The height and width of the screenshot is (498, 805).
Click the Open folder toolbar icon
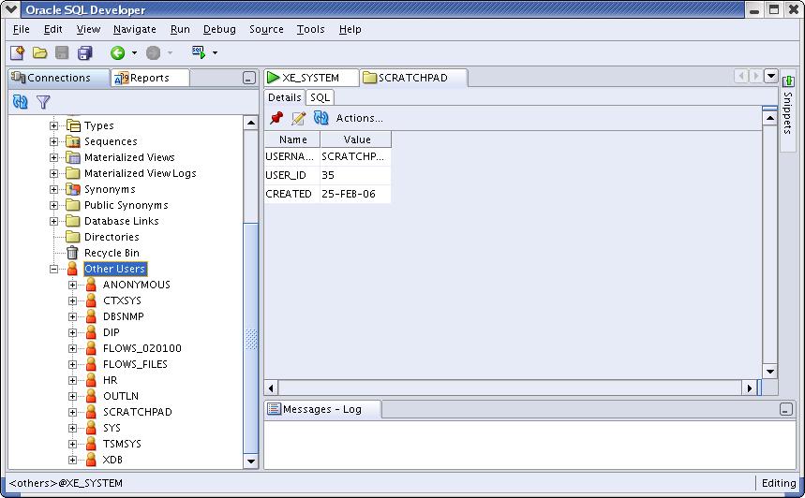point(39,52)
